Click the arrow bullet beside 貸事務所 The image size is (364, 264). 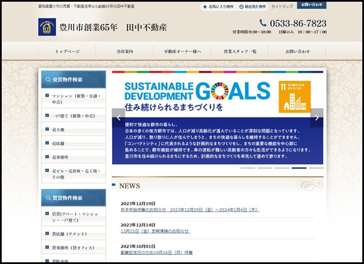point(47,247)
